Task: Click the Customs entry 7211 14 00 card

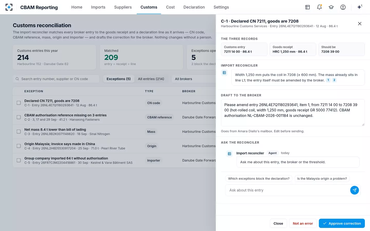Action: (244, 49)
